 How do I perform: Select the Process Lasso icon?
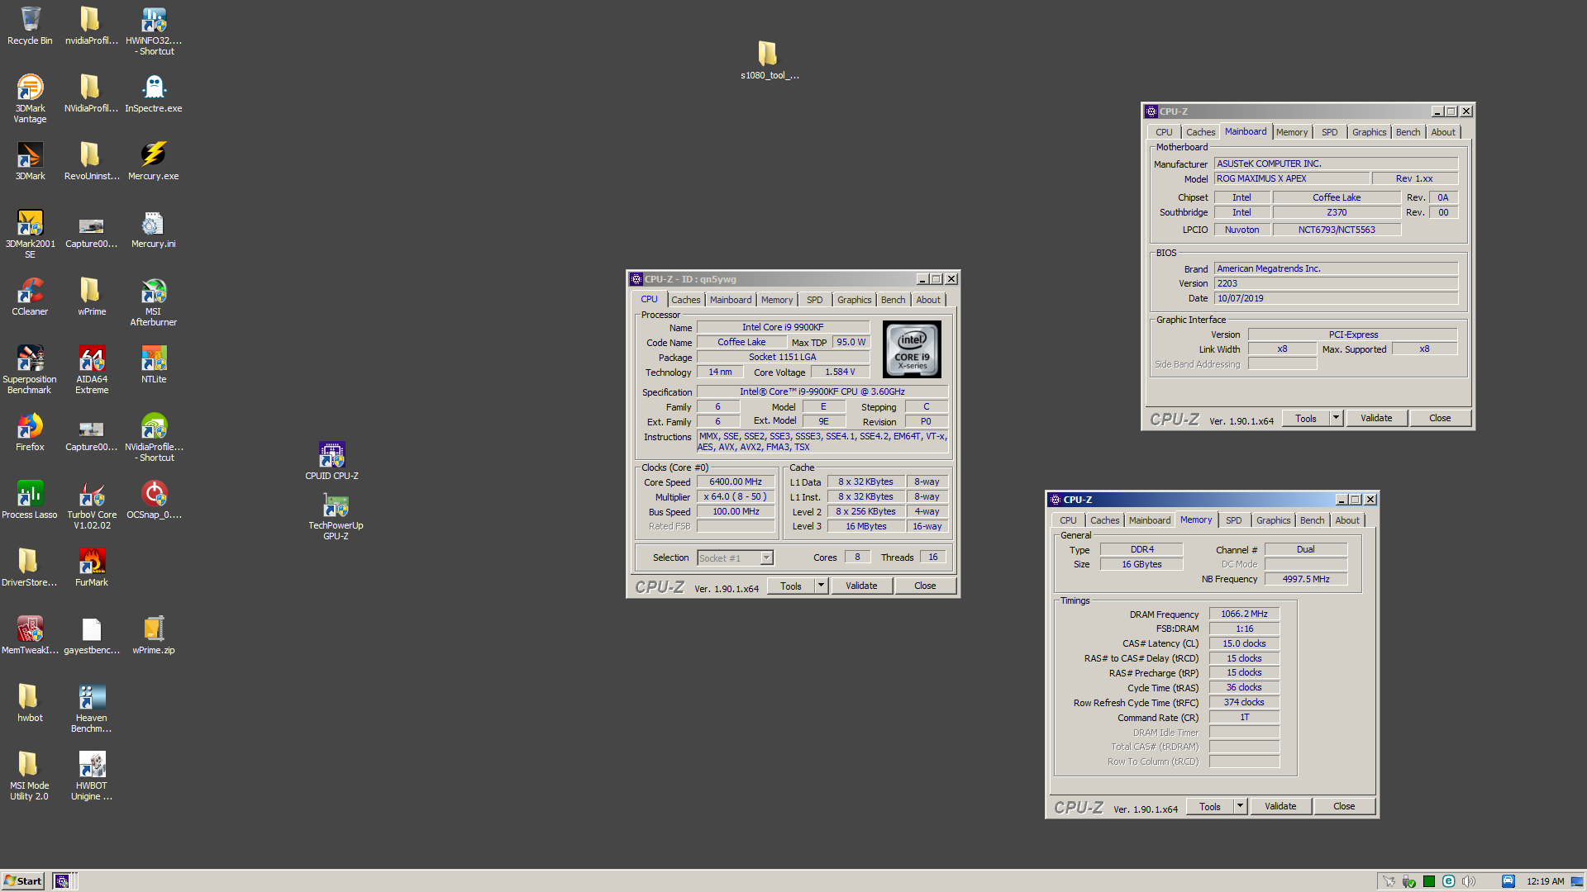(x=30, y=494)
